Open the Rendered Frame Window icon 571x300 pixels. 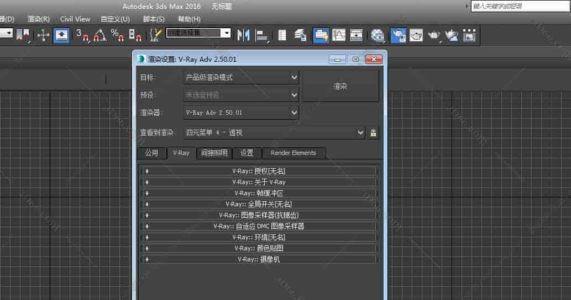pyautogui.click(x=416, y=35)
